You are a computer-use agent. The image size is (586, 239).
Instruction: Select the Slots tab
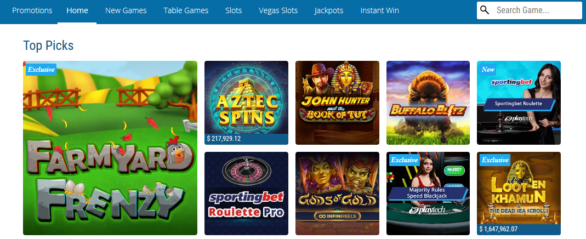click(x=234, y=10)
